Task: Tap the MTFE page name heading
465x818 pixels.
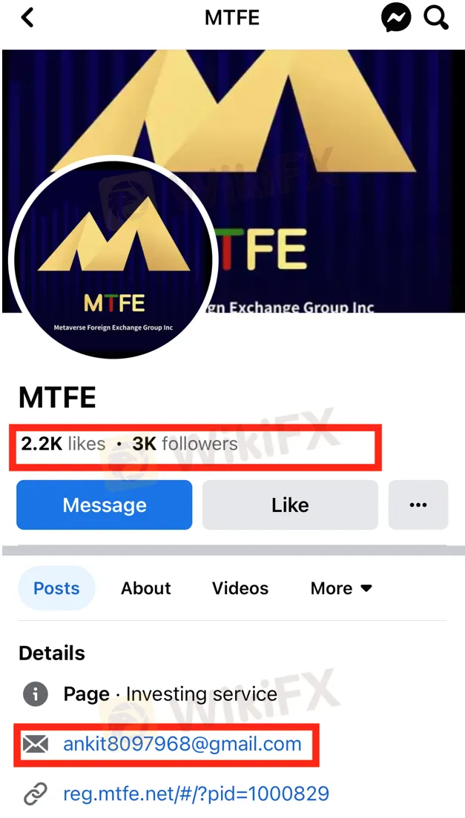Action: [x=57, y=399]
